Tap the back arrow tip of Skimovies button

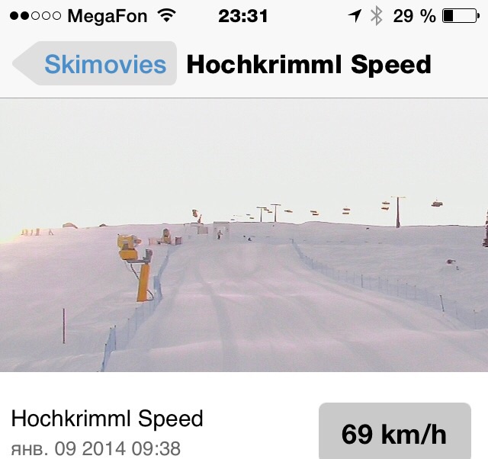point(18,63)
